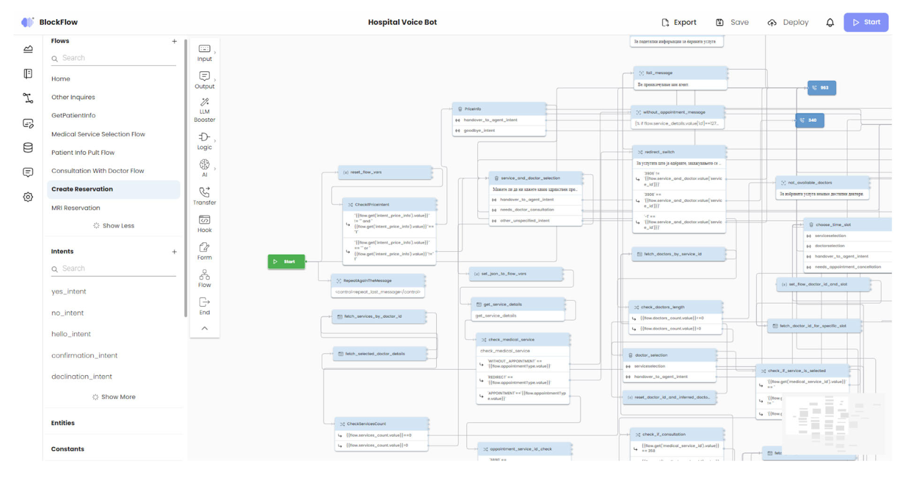Collapse flow list with Show Less

[114, 226]
